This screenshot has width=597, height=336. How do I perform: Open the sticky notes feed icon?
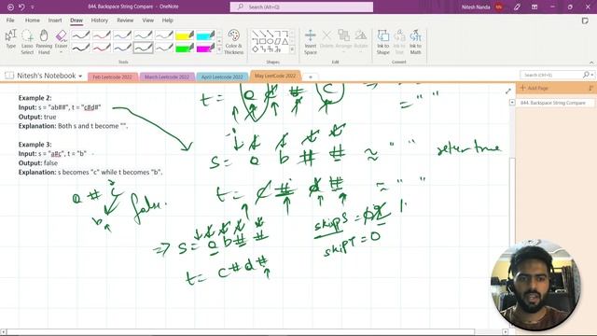pos(585,21)
